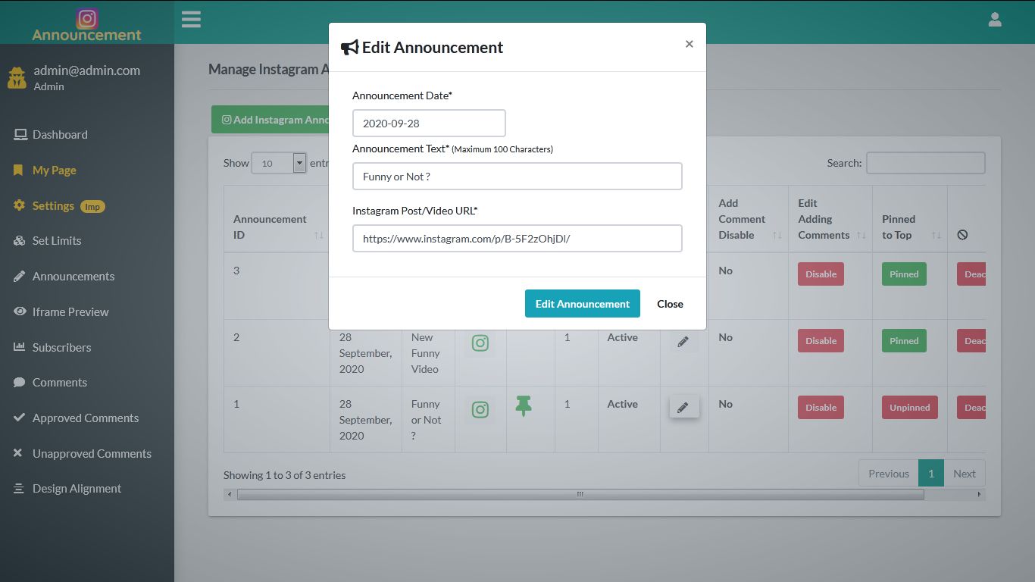Click the megaphone icon in the dialog header
Image resolution: width=1035 pixels, height=582 pixels.
349,46
